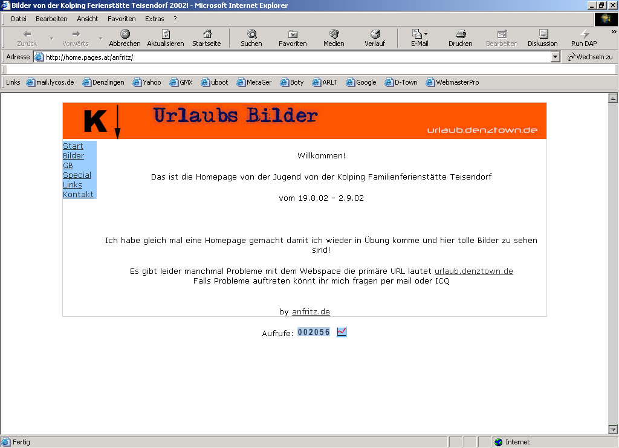Viewport: 619px width, 448px height.
Task: Open the Favoriten menu
Action: (122, 19)
